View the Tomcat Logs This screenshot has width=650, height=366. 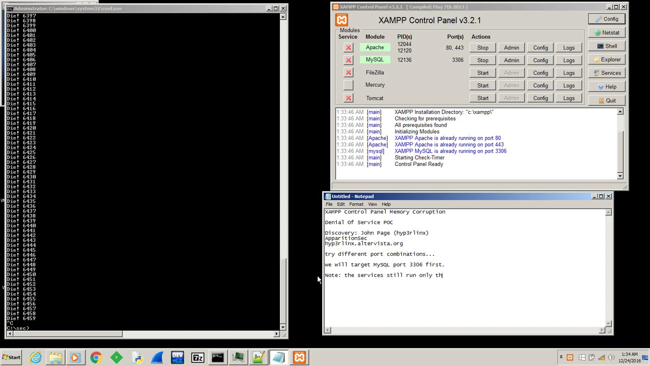569,98
